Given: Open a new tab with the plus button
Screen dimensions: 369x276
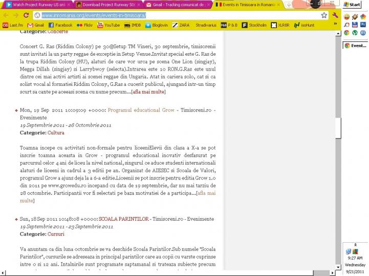Looking at the screenshot, I should click(289, 5).
